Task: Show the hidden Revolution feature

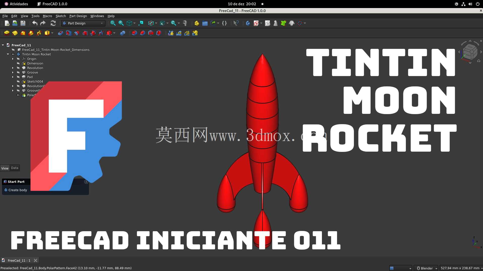Action: (x=18, y=68)
